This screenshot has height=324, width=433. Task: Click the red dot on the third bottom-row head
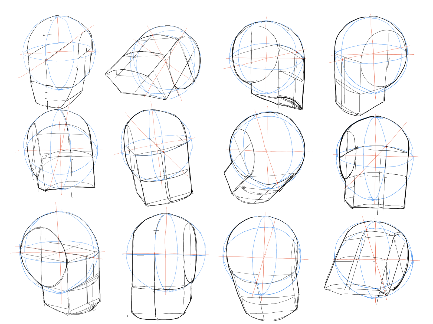pos(256,282)
